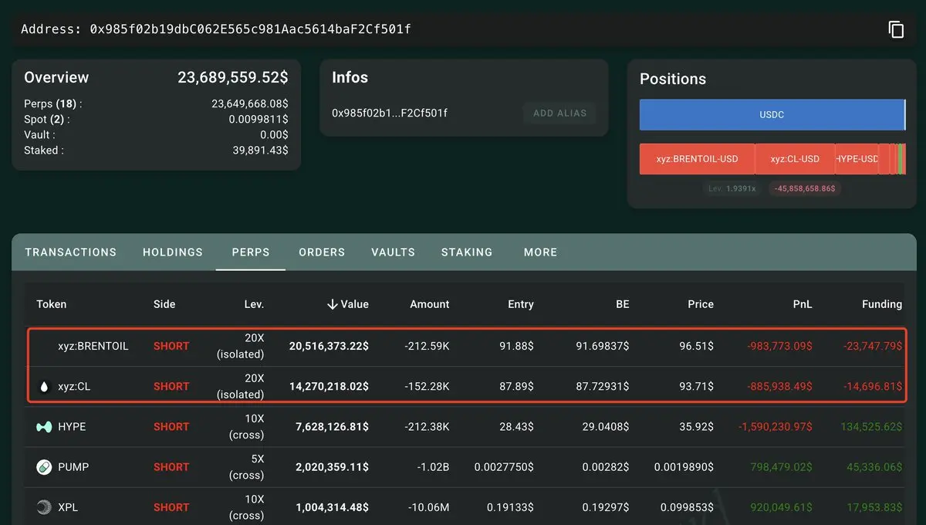Sort table by PnL column header
The height and width of the screenshot is (525, 926).
point(803,304)
